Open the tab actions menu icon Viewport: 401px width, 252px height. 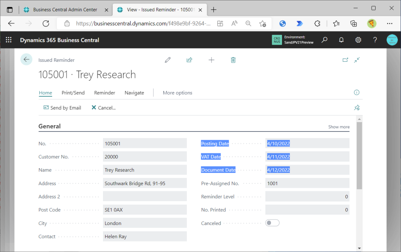tap(10, 10)
